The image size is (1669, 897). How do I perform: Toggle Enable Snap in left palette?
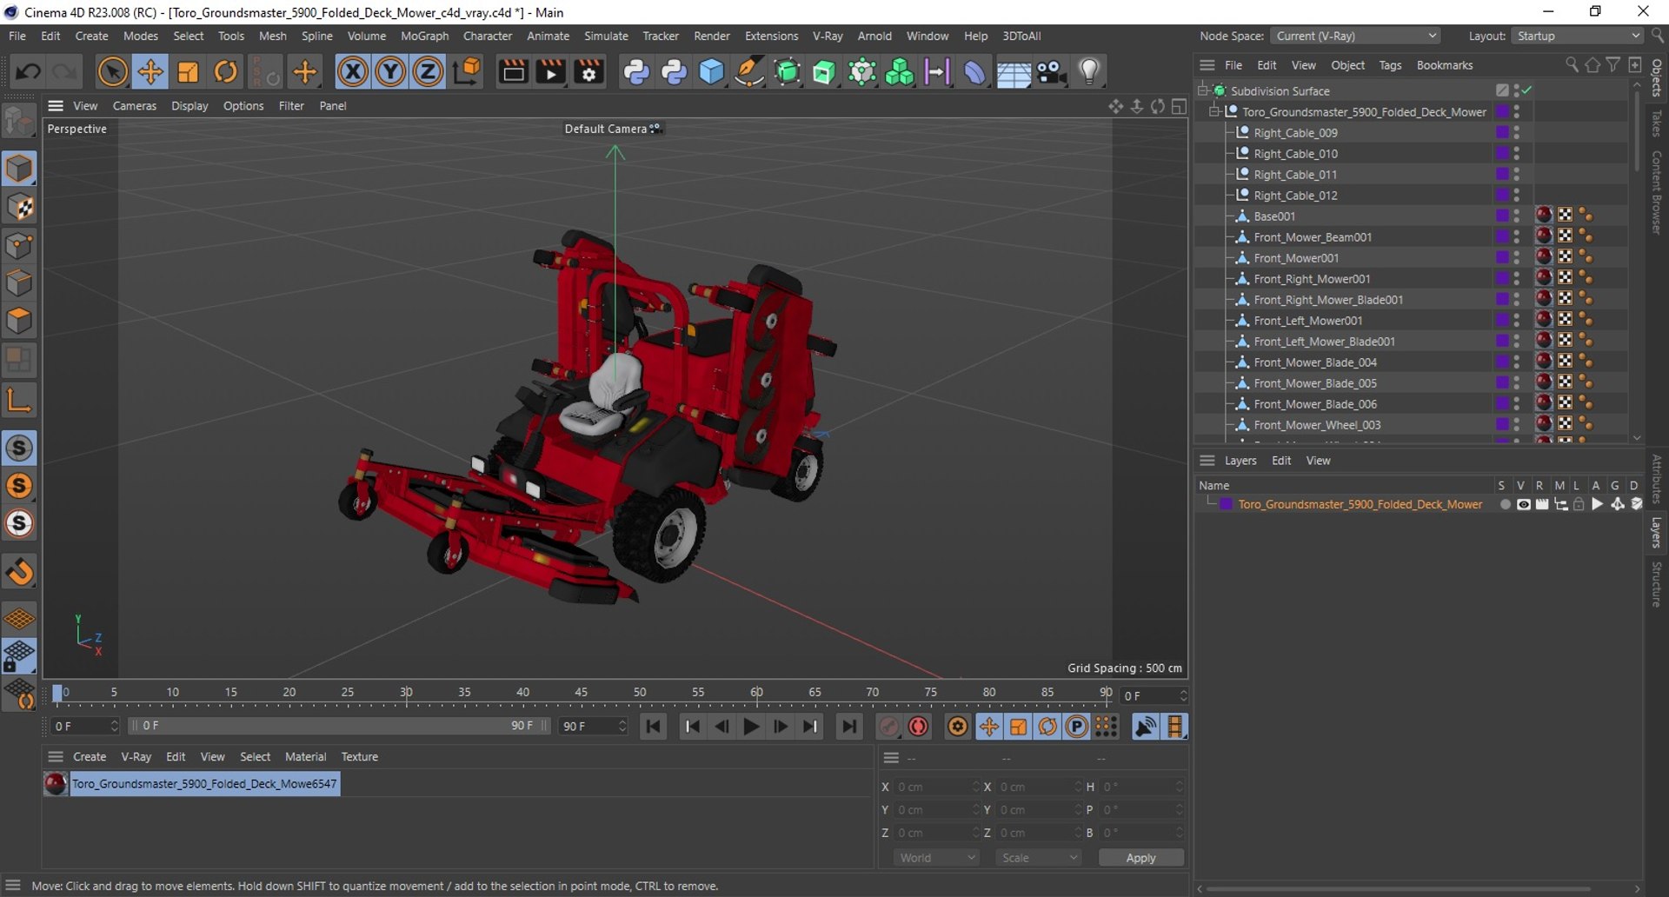[x=19, y=572]
